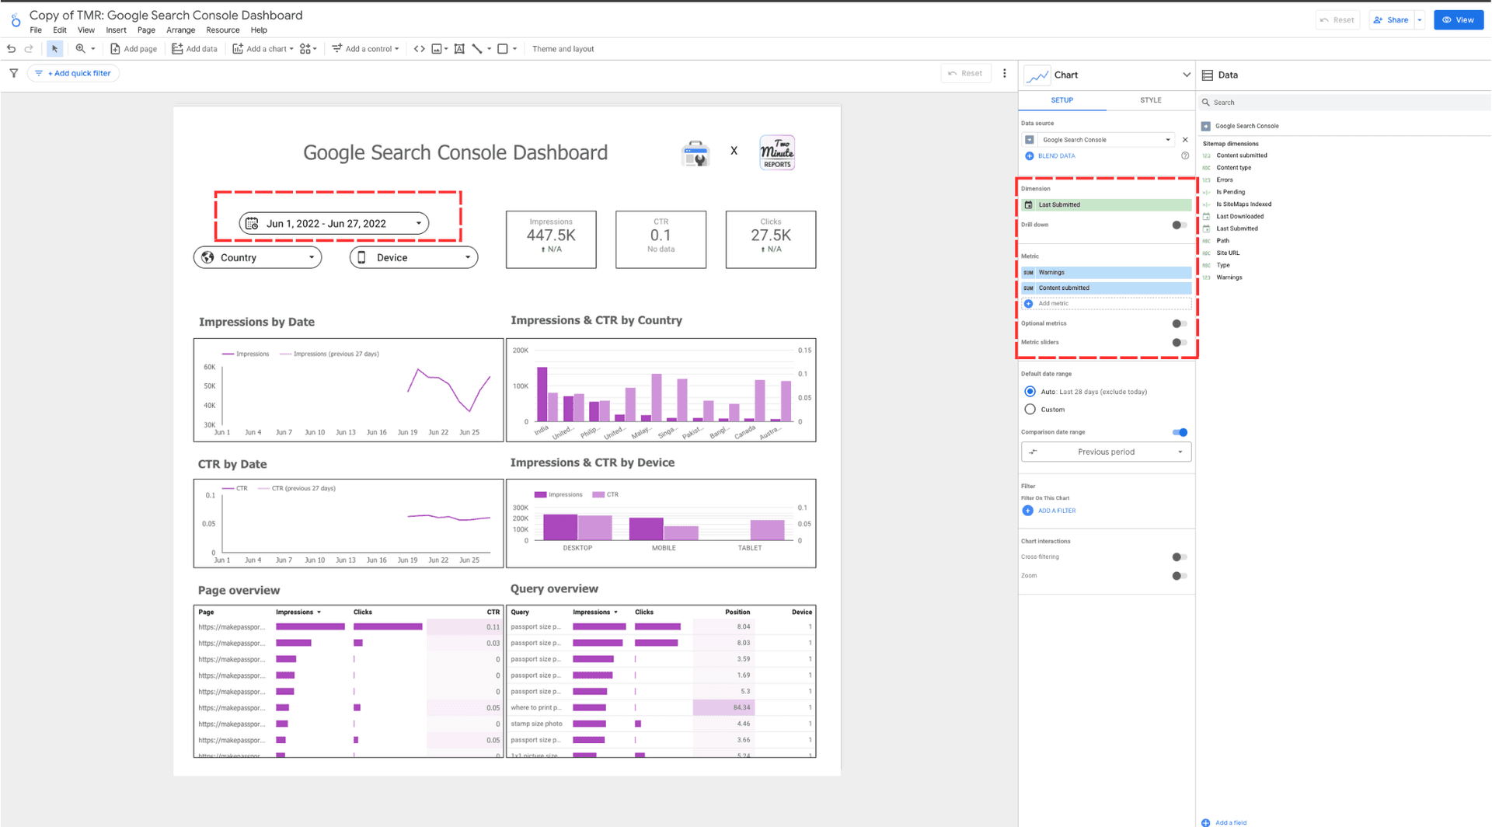Select the Clicks scorecard 27.5K

pyautogui.click(x=770, y=239)
